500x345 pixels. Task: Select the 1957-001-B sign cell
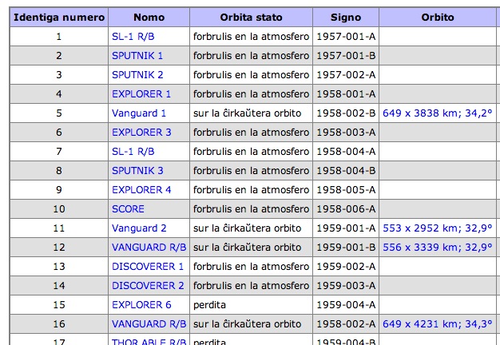(346, 56)
